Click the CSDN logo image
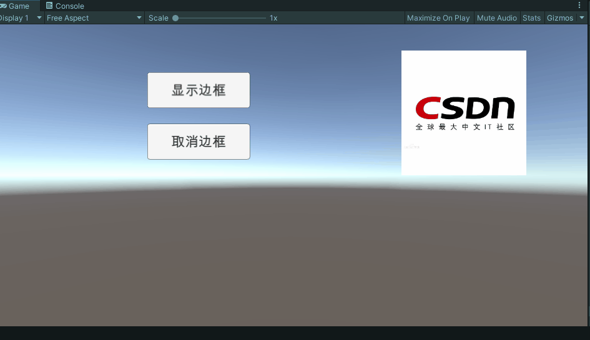Viewport: 590px width, 340px height. coord(463,113)
